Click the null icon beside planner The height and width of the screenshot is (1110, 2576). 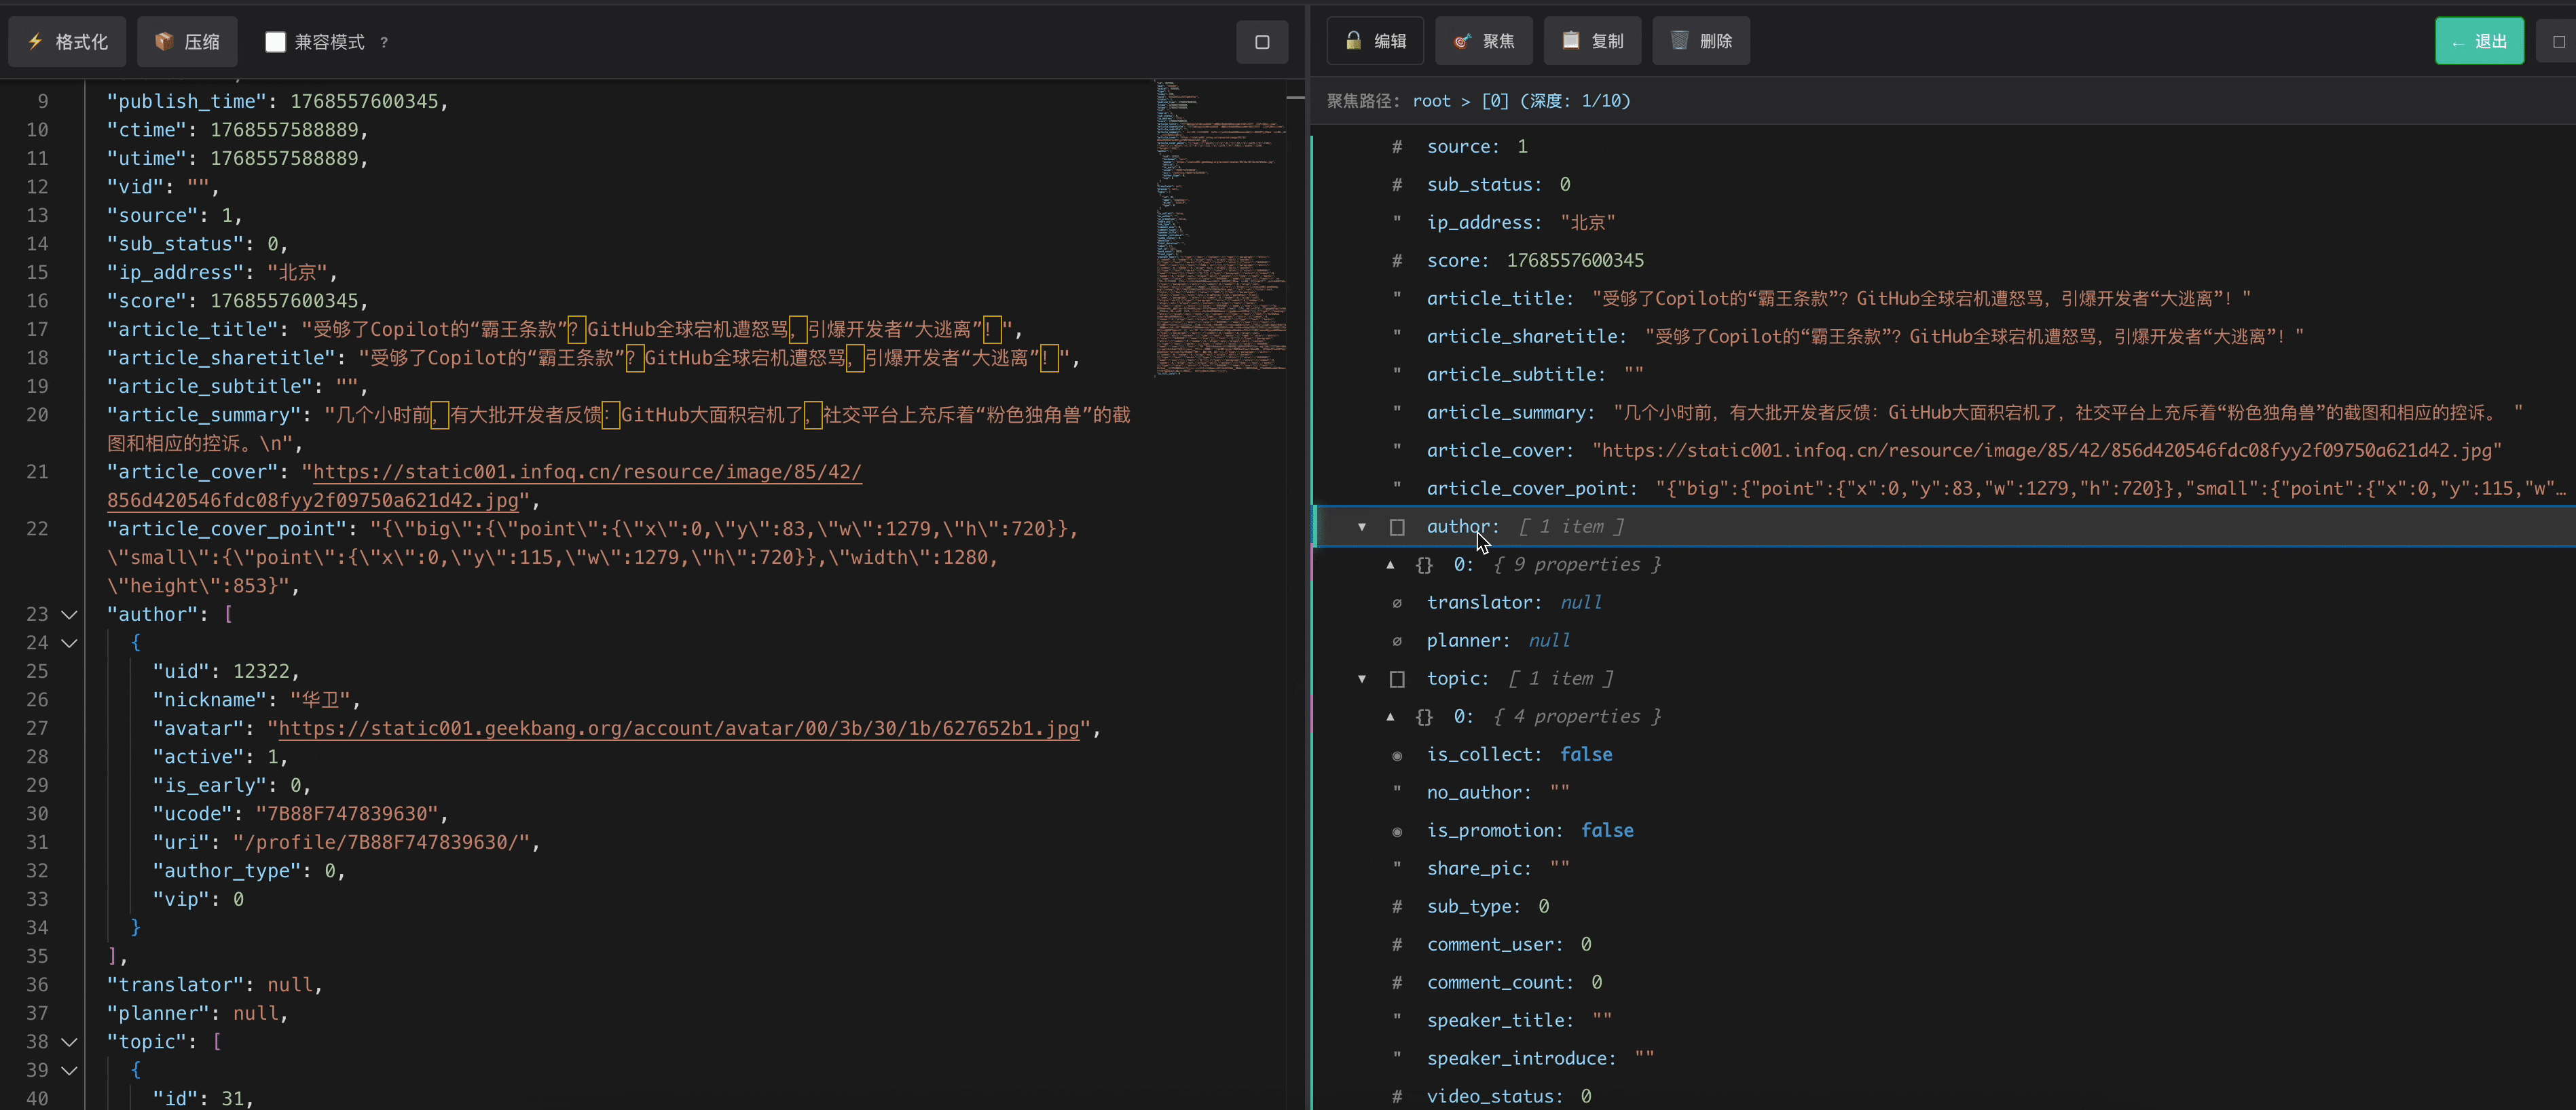click(x=1397, y=640)
